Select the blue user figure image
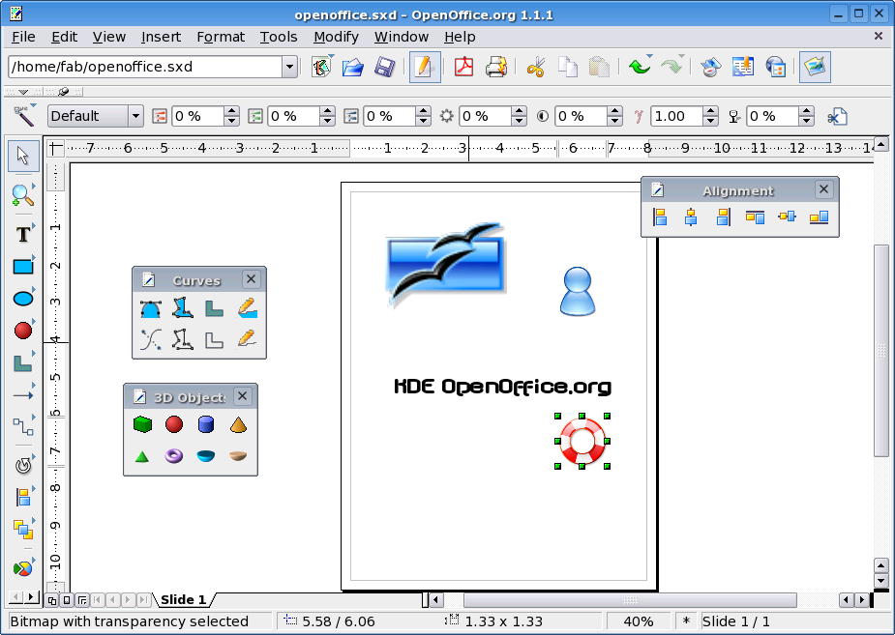Viewport: 895px width, 635px height. pyautogui.click(x=578, y=291)
